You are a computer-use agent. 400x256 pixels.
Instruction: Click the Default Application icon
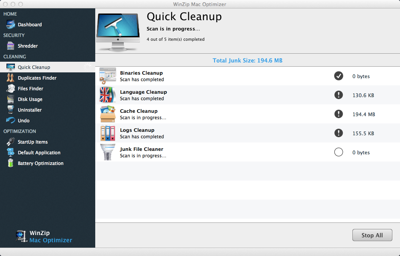click(11, 153)
